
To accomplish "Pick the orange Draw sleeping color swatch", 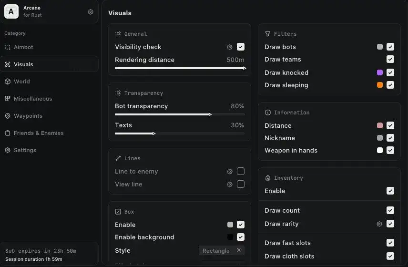I will pos(380,85).
